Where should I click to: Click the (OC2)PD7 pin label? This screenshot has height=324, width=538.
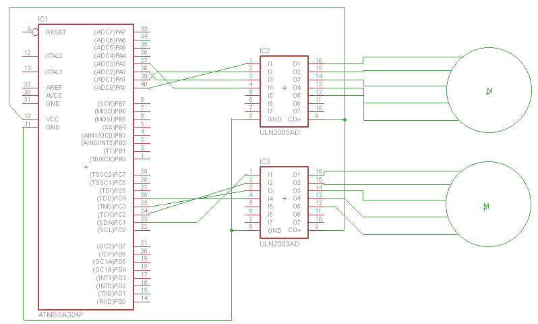click(111, 246)
